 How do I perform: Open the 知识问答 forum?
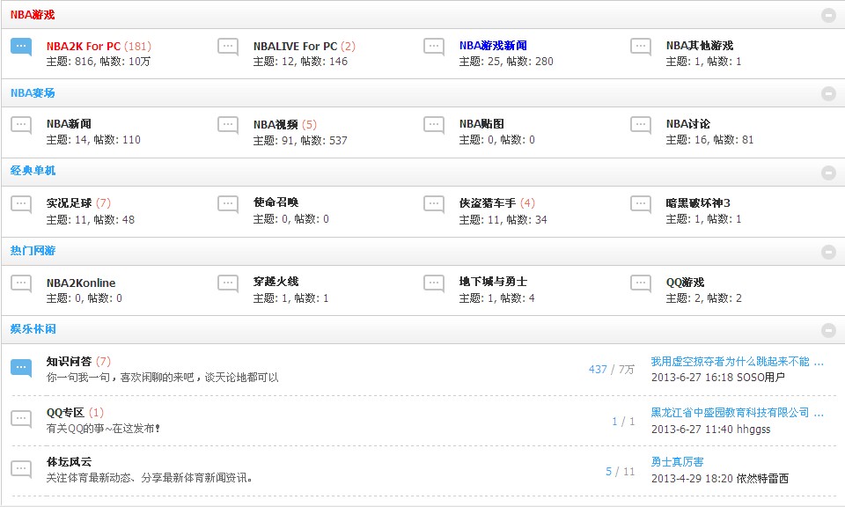pyautogui.click(x=69, y=362)
